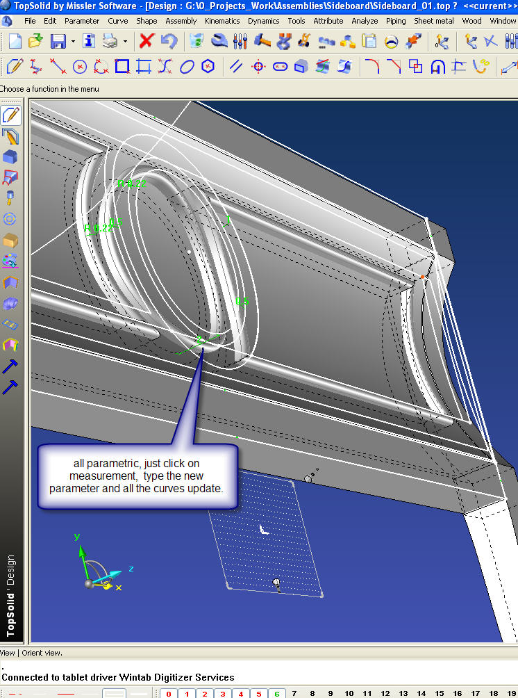This screenshot has height=698, width=518.
Task: Expand the Print options arrow
Action: point(126,42)
